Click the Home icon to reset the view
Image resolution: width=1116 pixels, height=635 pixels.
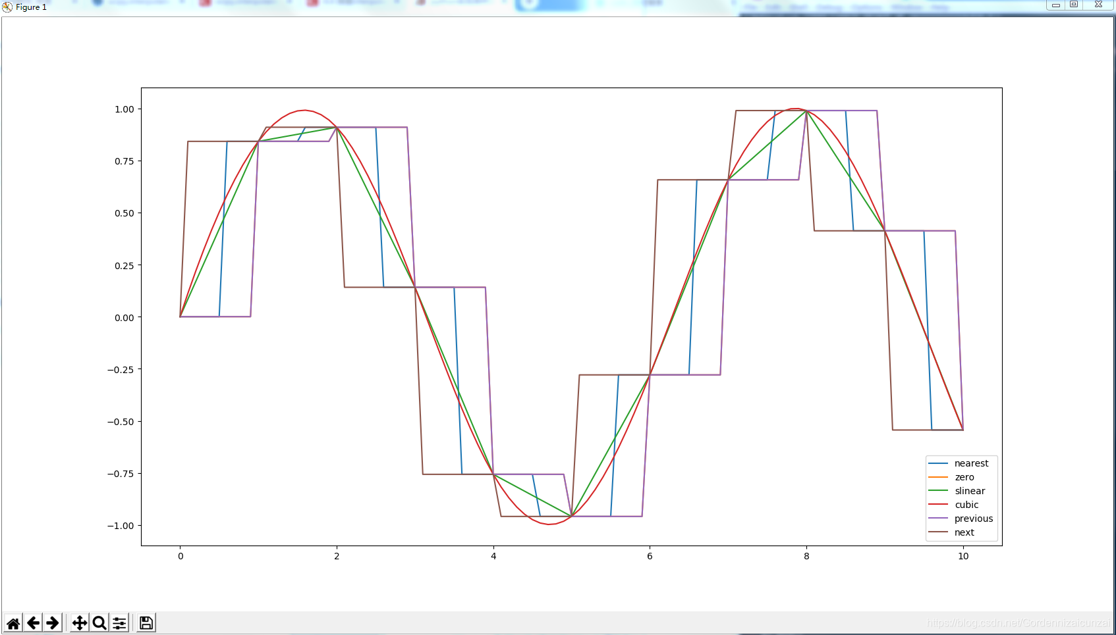click(x=14, y=622)
